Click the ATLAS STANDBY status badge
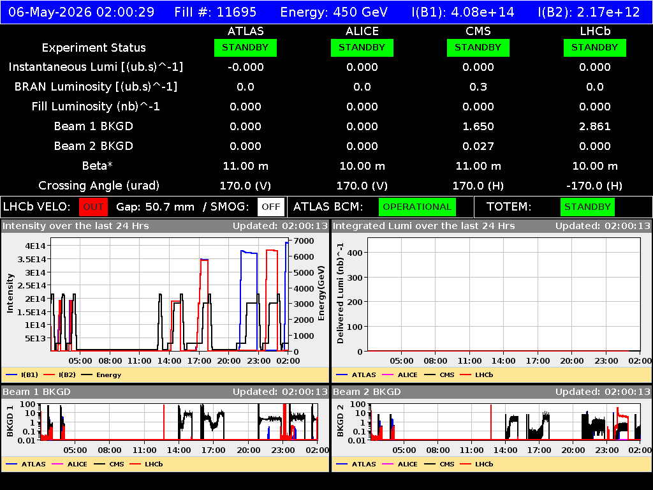This screenshot has width=653, height=490. (246, 48)
